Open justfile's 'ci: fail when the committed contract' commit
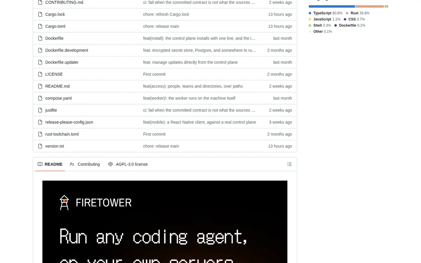The width and height of the screenshot is (421, 263). (200, 110)
